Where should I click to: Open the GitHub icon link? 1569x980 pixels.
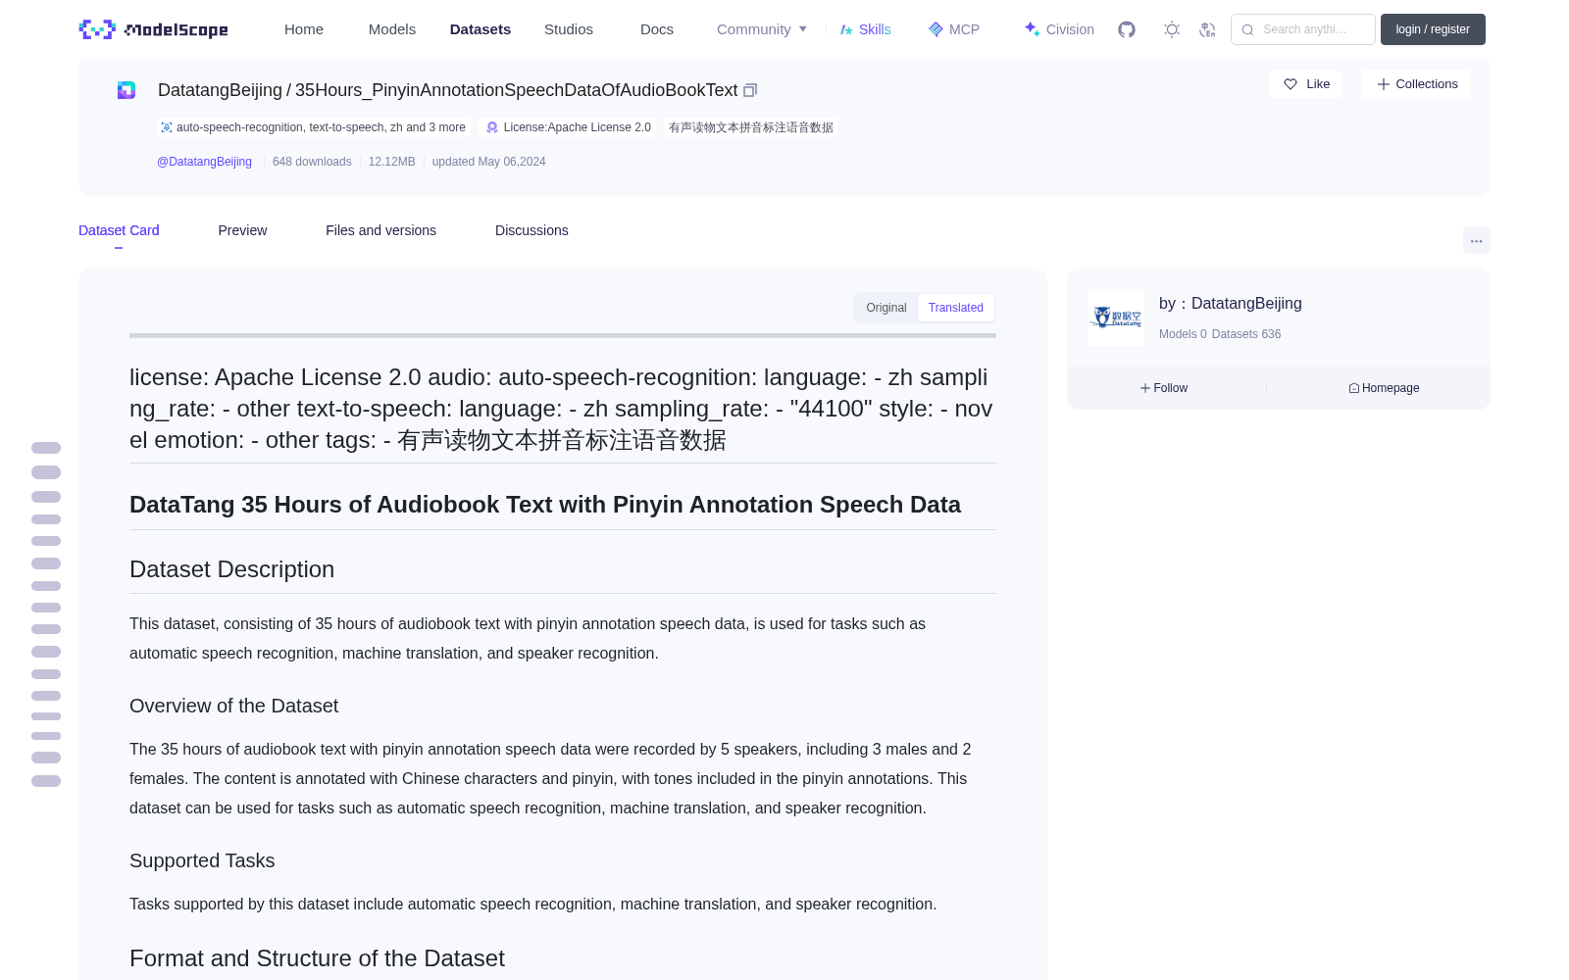point(1127,29)
